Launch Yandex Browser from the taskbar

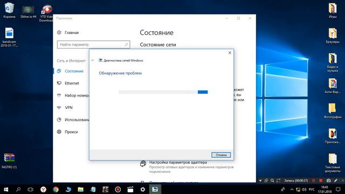point(43,189)
